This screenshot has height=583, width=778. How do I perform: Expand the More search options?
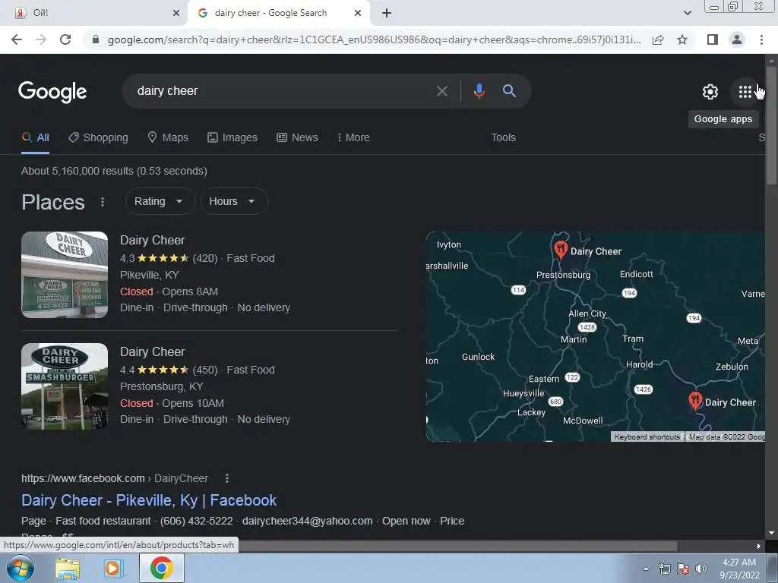[354, 138]
